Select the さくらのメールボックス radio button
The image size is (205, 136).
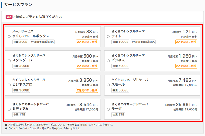[x=9, y=37]
